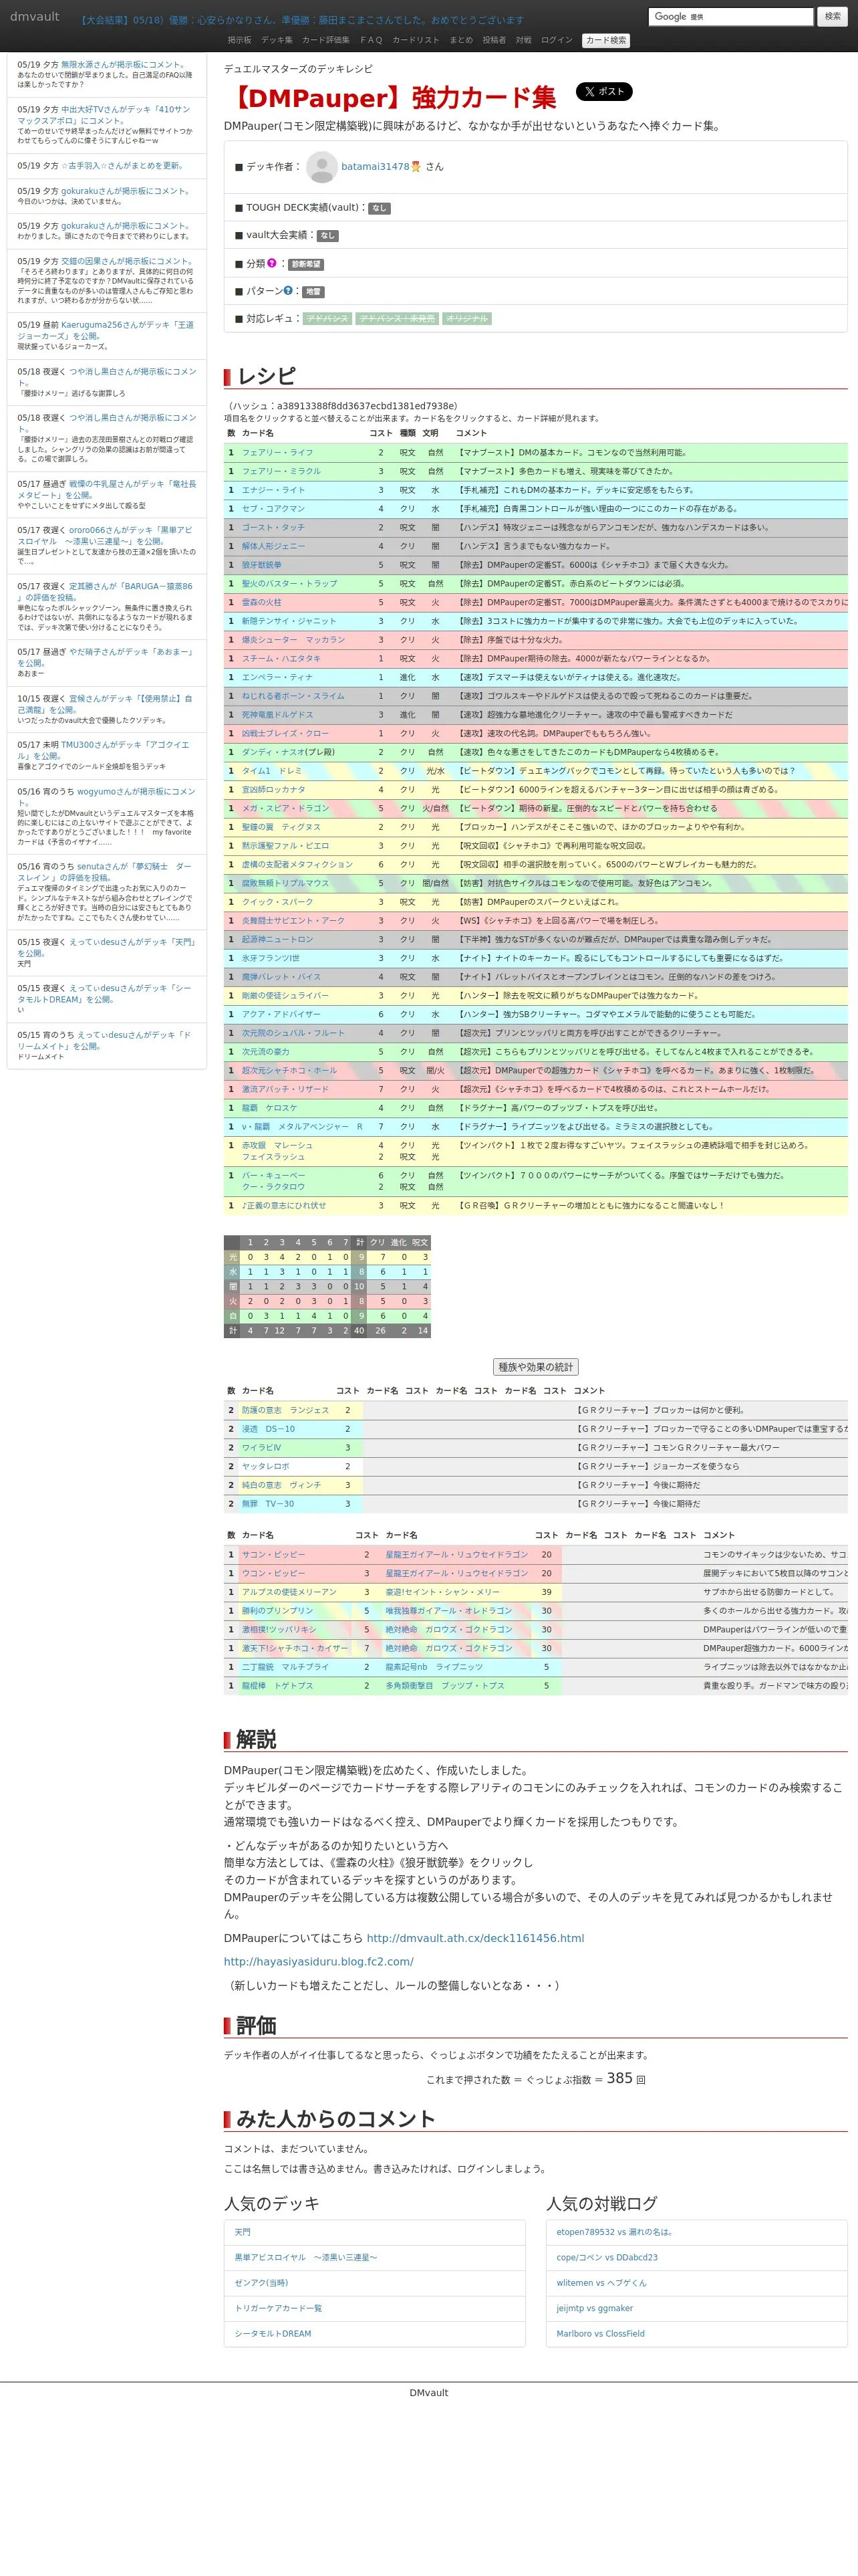Click the 地雷 pattern tag
The width and height of the screenshot is (858, 2576).
[313, 292]
